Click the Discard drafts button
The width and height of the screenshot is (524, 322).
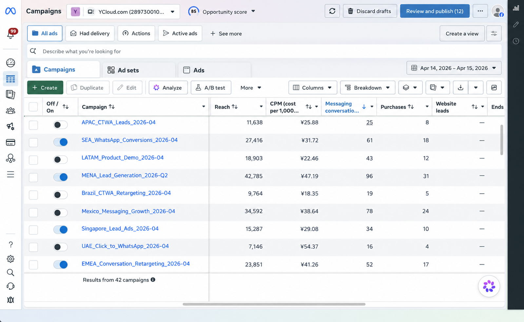pos(370,11)
